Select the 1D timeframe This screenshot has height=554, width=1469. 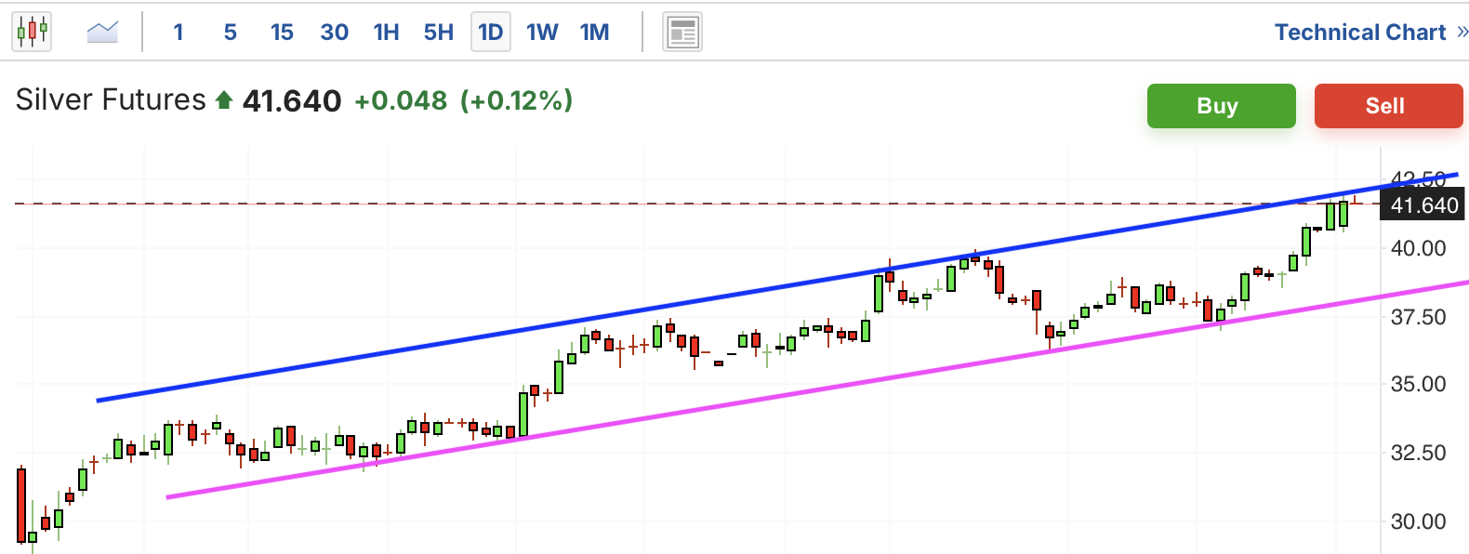coord(491,33)
